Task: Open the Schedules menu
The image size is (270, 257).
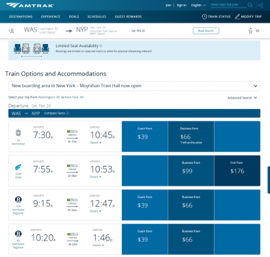Action: [x=97, y=16]
